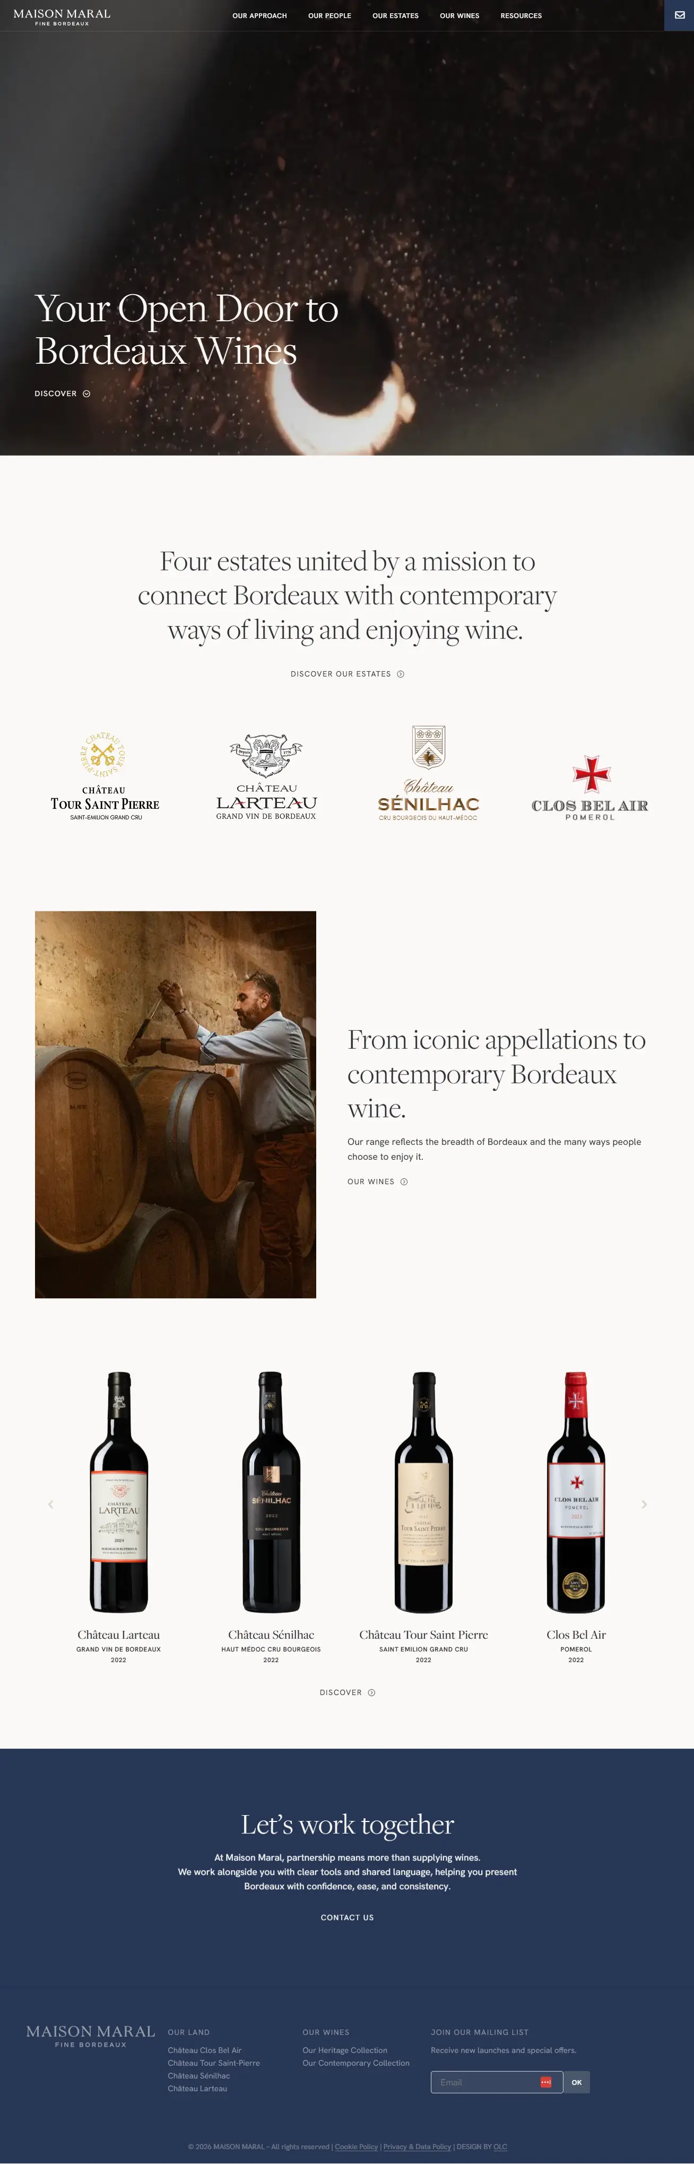Click the Maison Maral header logo

pos(62,16)
